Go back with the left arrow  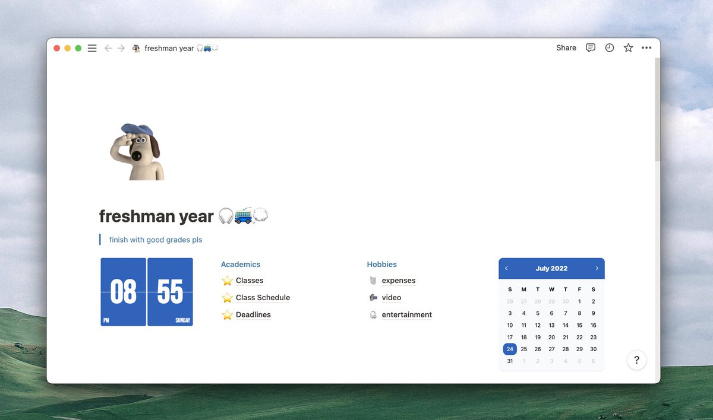point(108,48)
